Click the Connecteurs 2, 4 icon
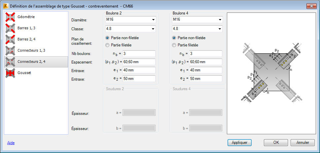320x153 pixels. pos(10,62)
